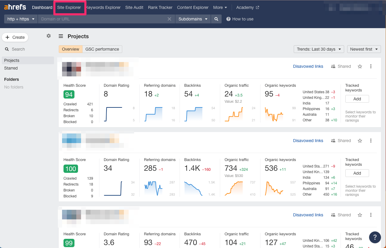
Task: Add tracked keywords for Health Score 100 project
Action: click(x=357, y=173)
